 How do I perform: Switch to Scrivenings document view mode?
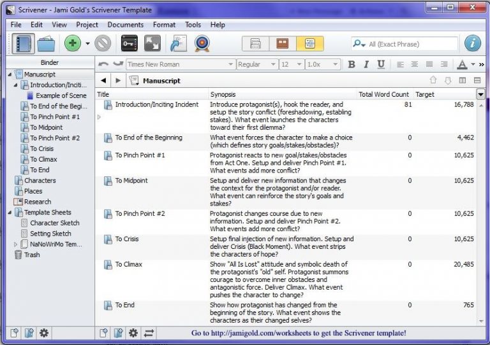pos(255,44)
